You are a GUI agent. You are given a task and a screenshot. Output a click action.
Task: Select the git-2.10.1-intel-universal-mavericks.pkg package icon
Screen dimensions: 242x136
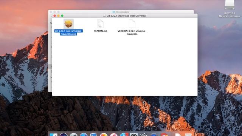pos(68,24)
